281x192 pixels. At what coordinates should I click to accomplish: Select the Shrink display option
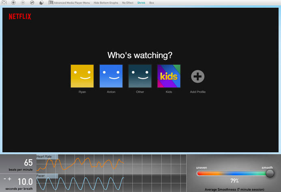pyautogui.click(x=141, y=3)
